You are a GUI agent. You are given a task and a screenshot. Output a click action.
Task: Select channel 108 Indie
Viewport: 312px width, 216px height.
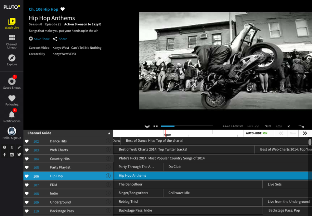tap(68, 193)
